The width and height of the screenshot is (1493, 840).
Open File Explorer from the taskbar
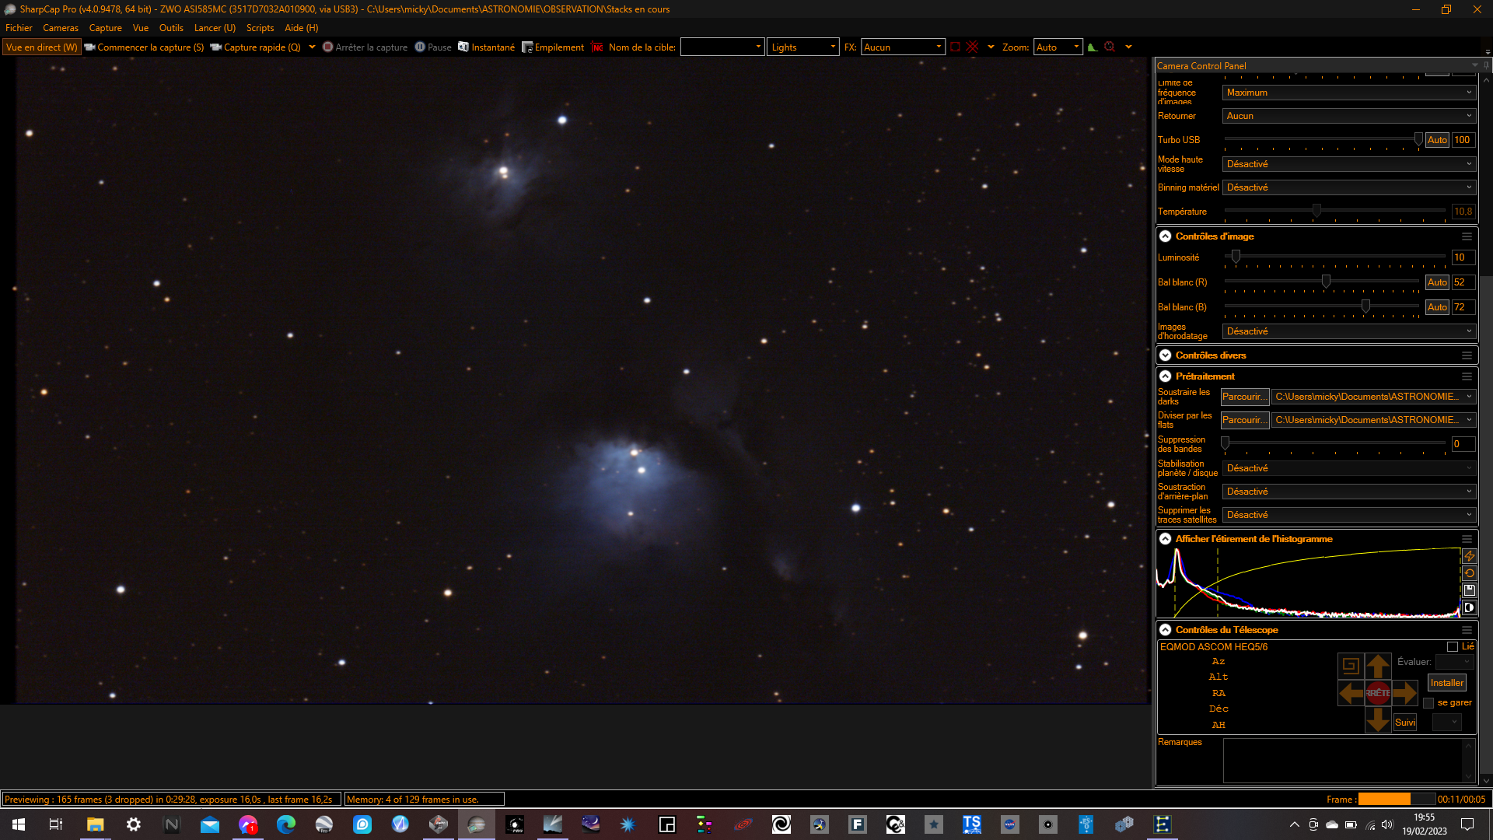coord(95,824)
